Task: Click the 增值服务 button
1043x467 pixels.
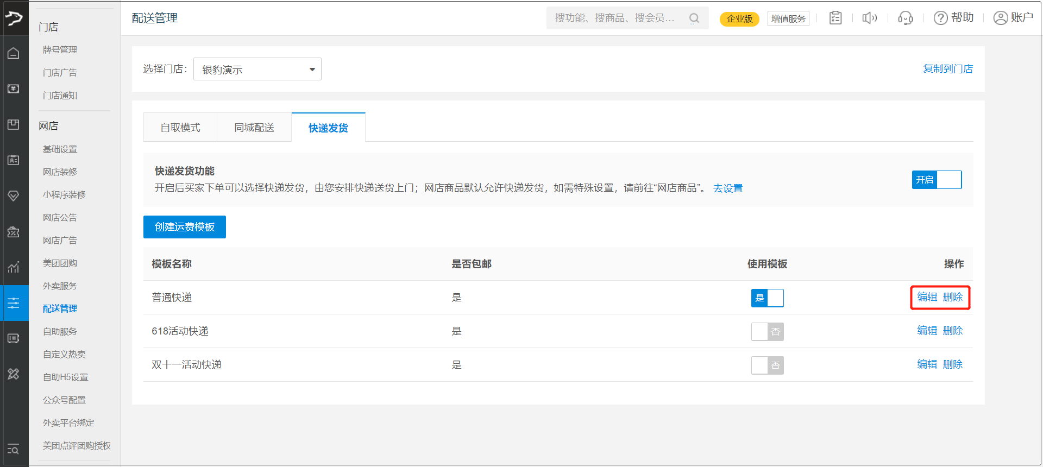Action: [x=788, y=18]
